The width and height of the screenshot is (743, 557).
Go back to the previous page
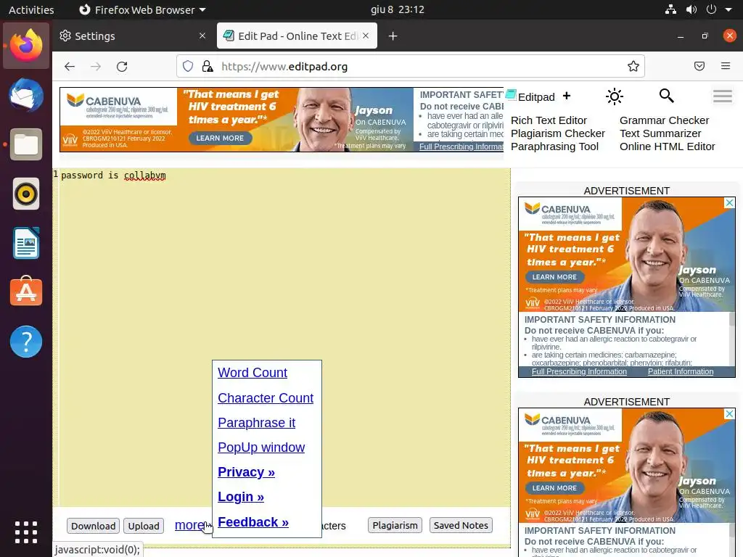[70, 66]
